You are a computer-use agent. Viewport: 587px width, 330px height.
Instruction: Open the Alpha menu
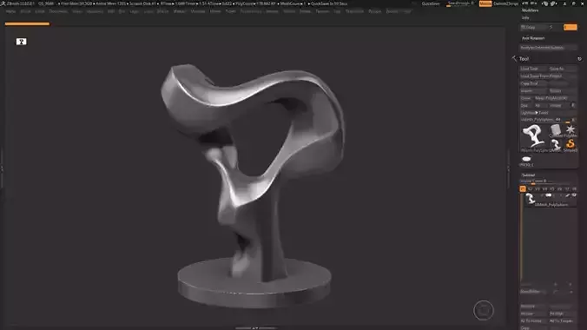10,11
